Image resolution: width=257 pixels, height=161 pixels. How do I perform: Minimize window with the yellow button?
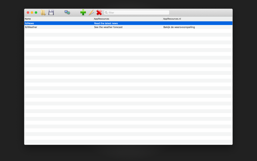tap(32, 13)
